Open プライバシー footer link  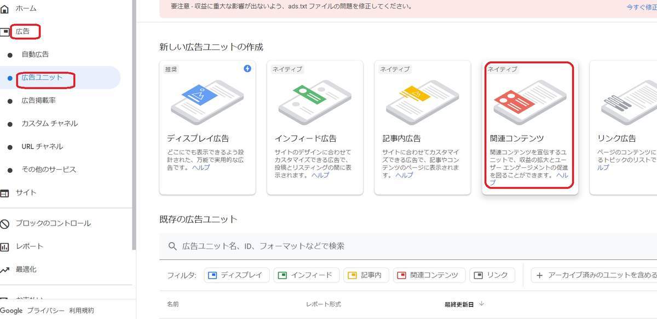point(45,310)
